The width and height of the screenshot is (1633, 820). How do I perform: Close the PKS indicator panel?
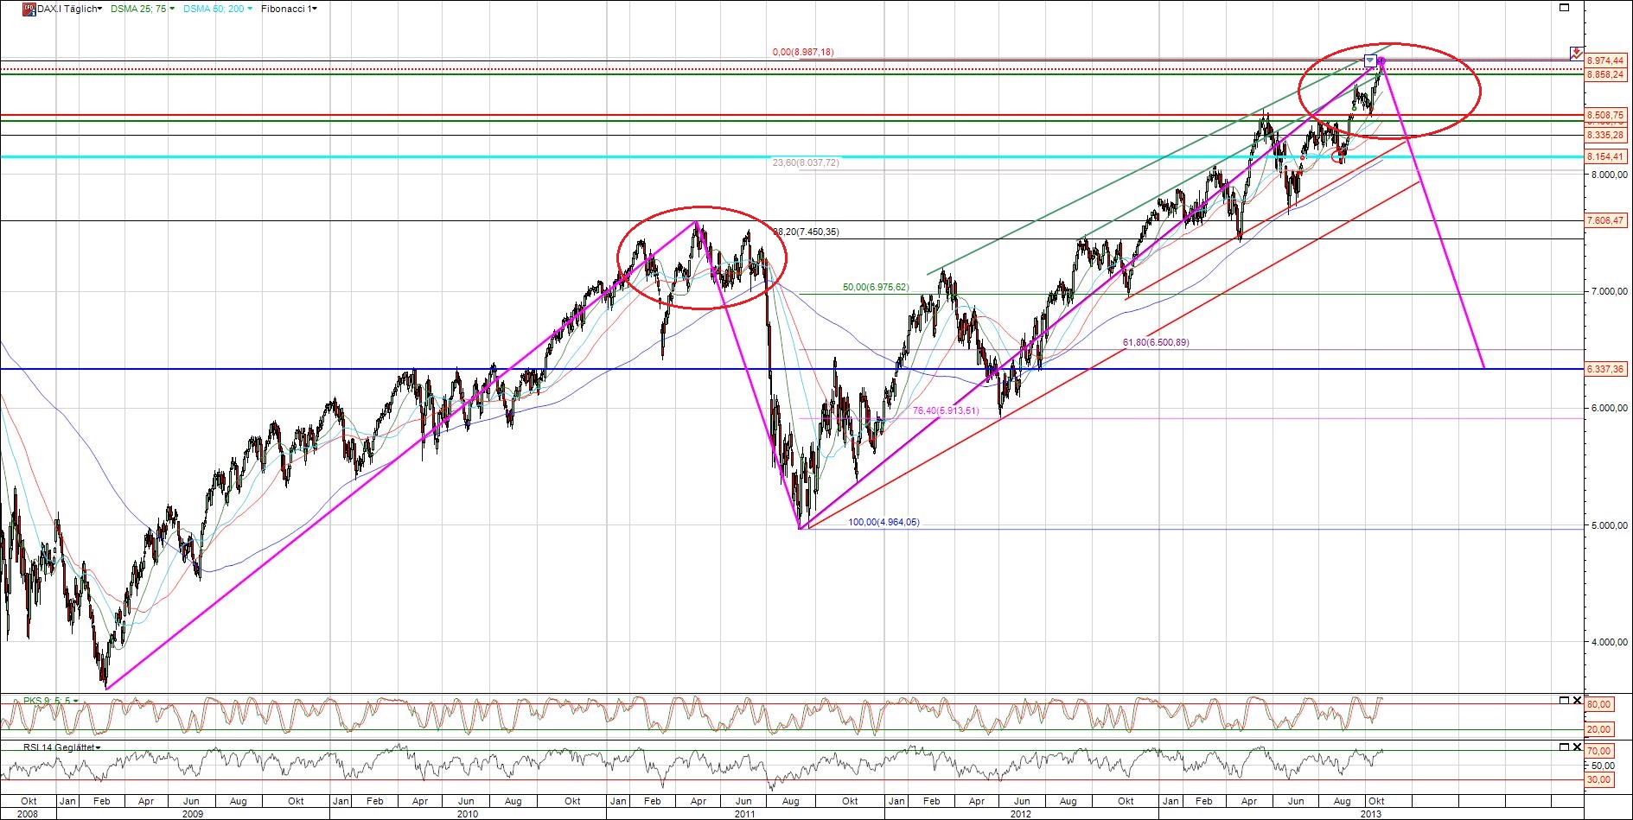coord(1577,700)
